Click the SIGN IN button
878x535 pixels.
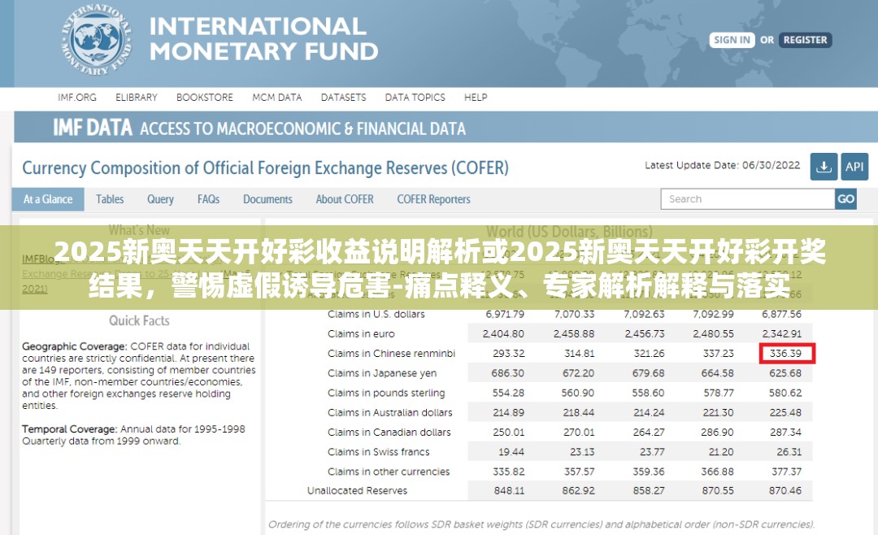pyautogui.click(x=732, y=40)
